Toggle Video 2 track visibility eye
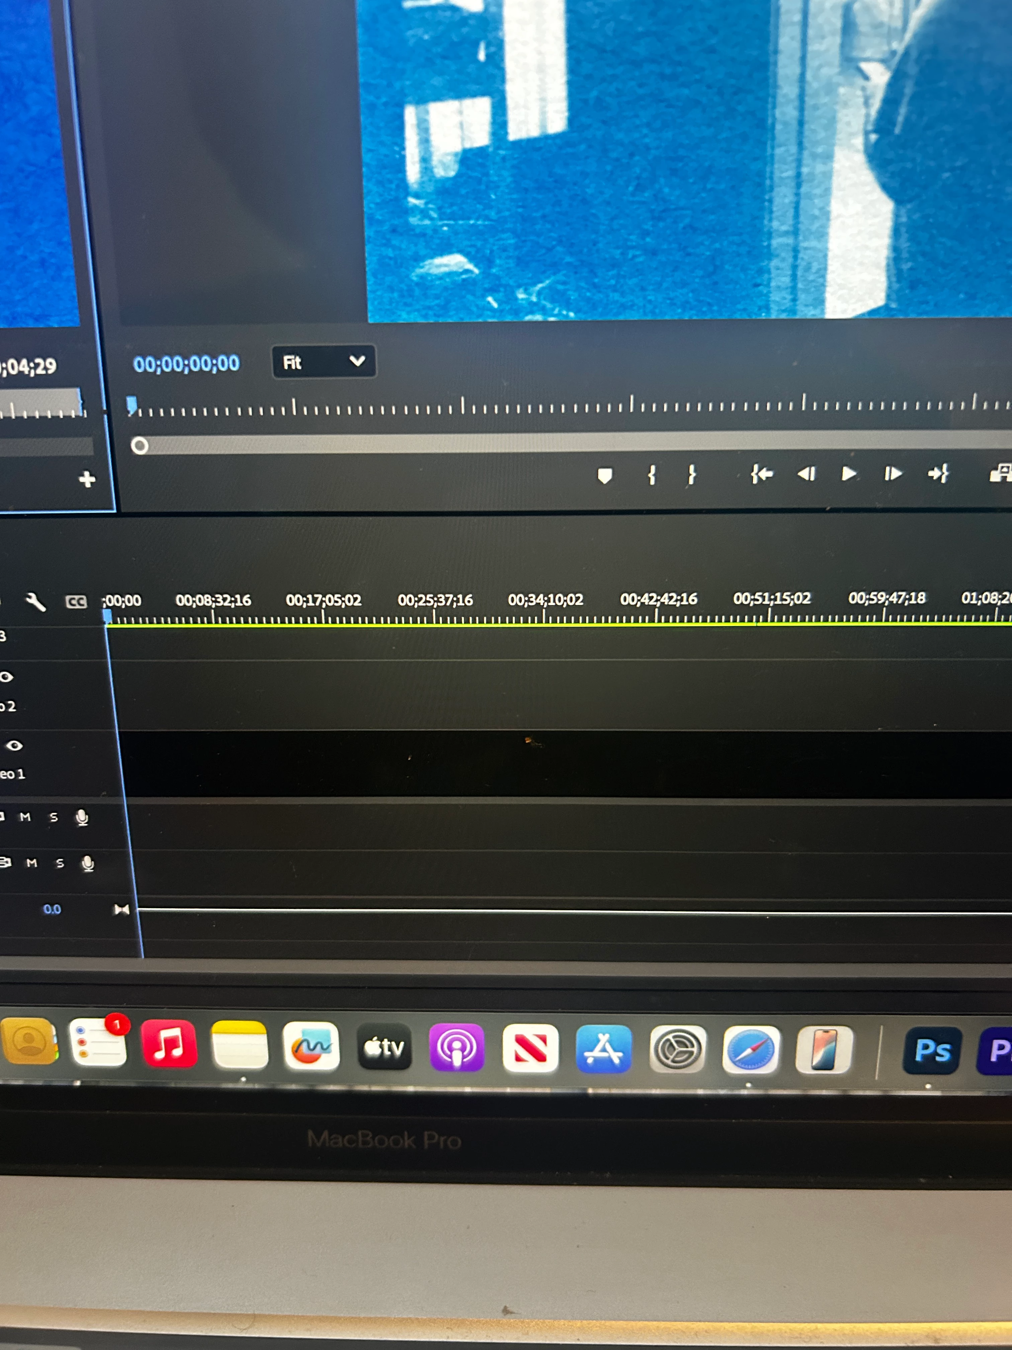This screenshot has height=1350, width=1012. [6, 677]
